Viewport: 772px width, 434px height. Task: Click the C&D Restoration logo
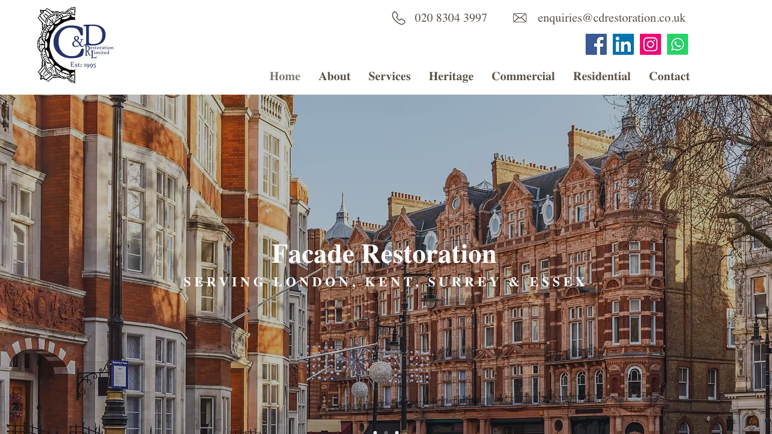click(x=75, y=45)
